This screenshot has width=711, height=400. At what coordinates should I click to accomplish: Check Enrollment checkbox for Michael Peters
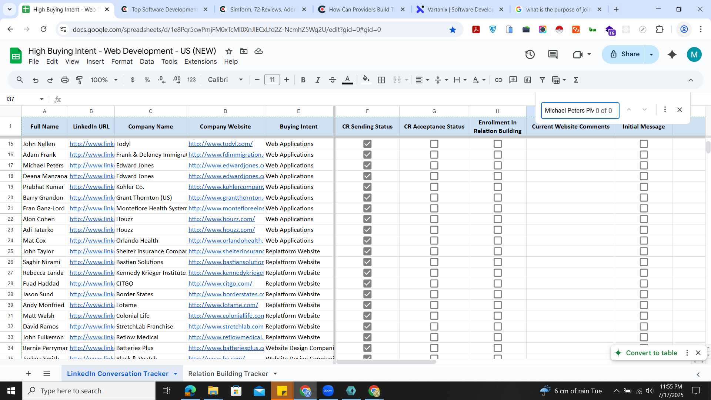[498, 165]
